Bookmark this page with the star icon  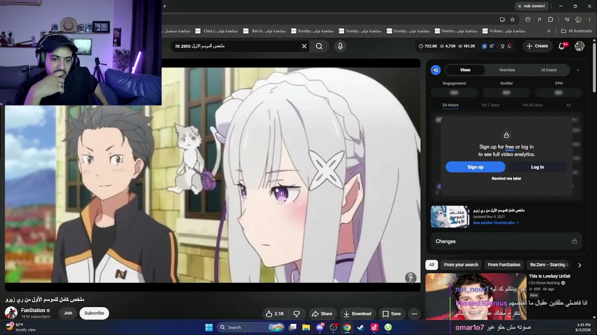[513, 20]
